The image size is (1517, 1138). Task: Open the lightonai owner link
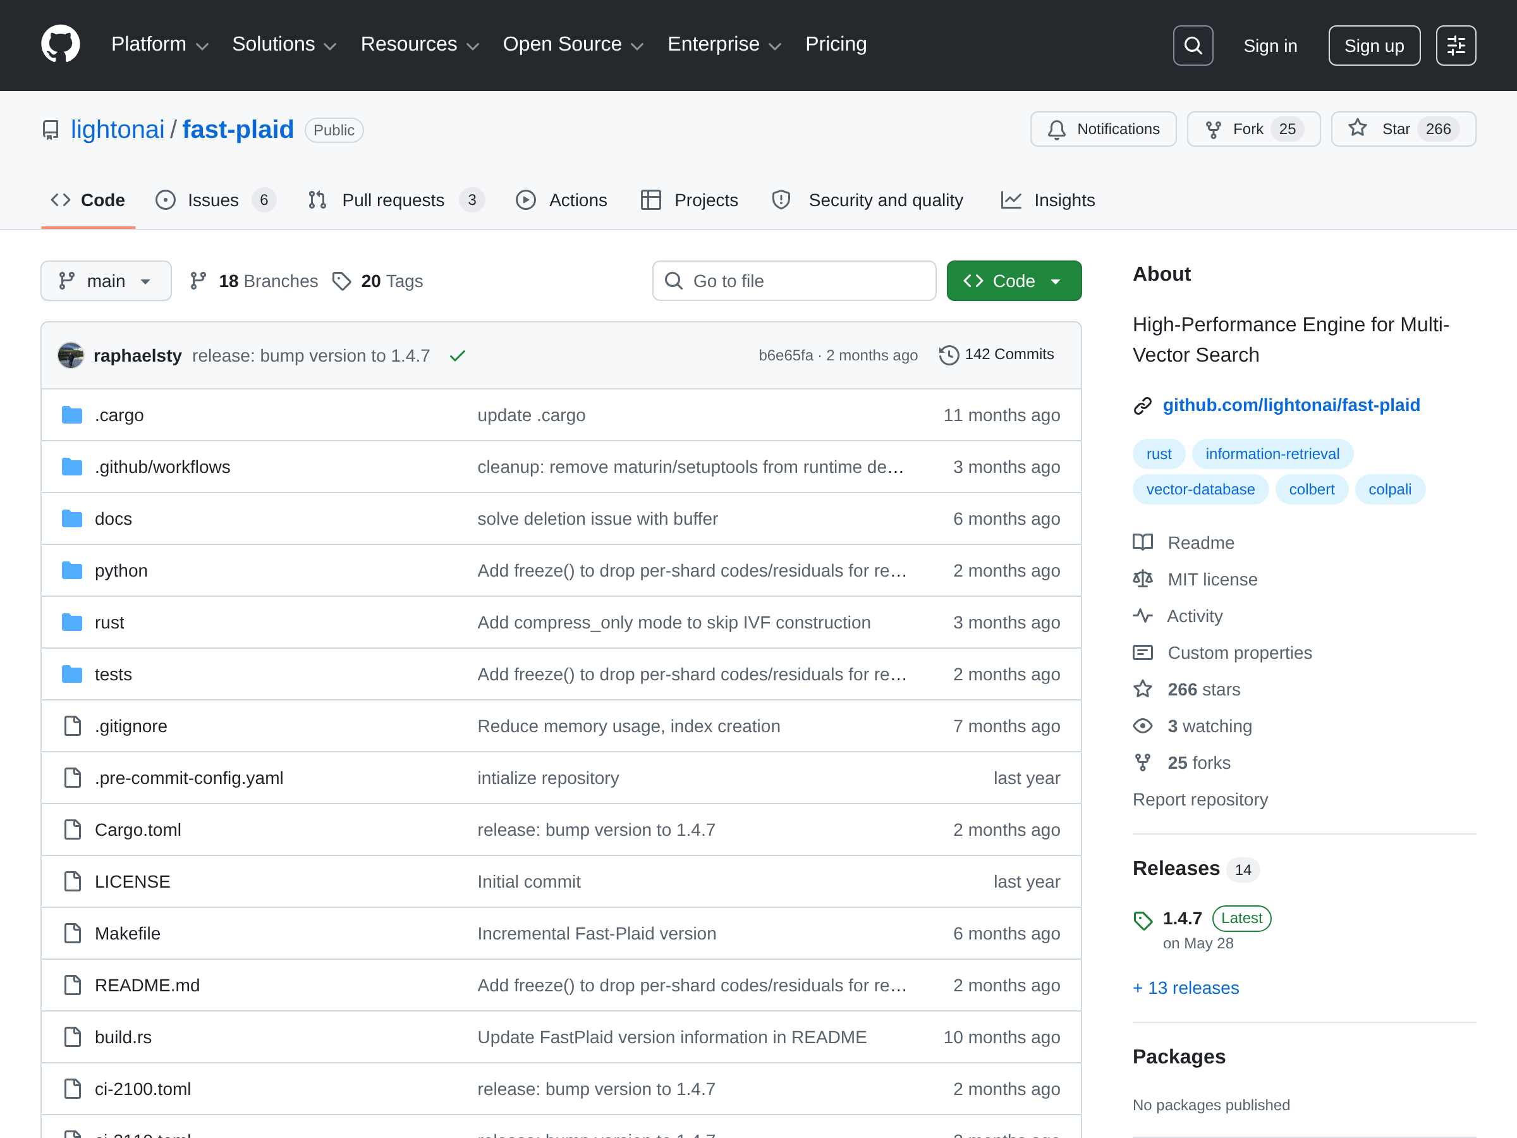pos(118,130)
